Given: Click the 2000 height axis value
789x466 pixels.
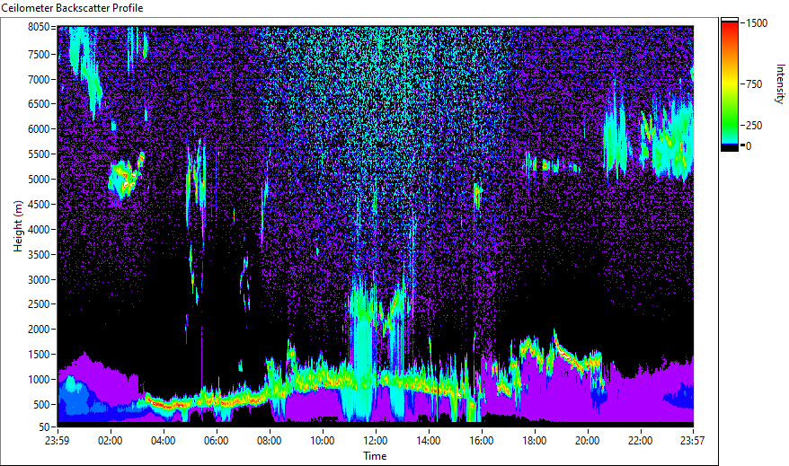Looking at the screenshot, I should (x=39, y=330).
